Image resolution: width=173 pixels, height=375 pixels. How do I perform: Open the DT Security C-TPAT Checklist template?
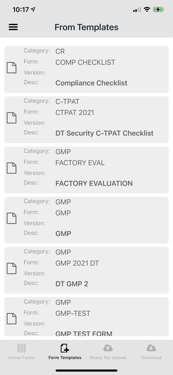tap(86, 119)
